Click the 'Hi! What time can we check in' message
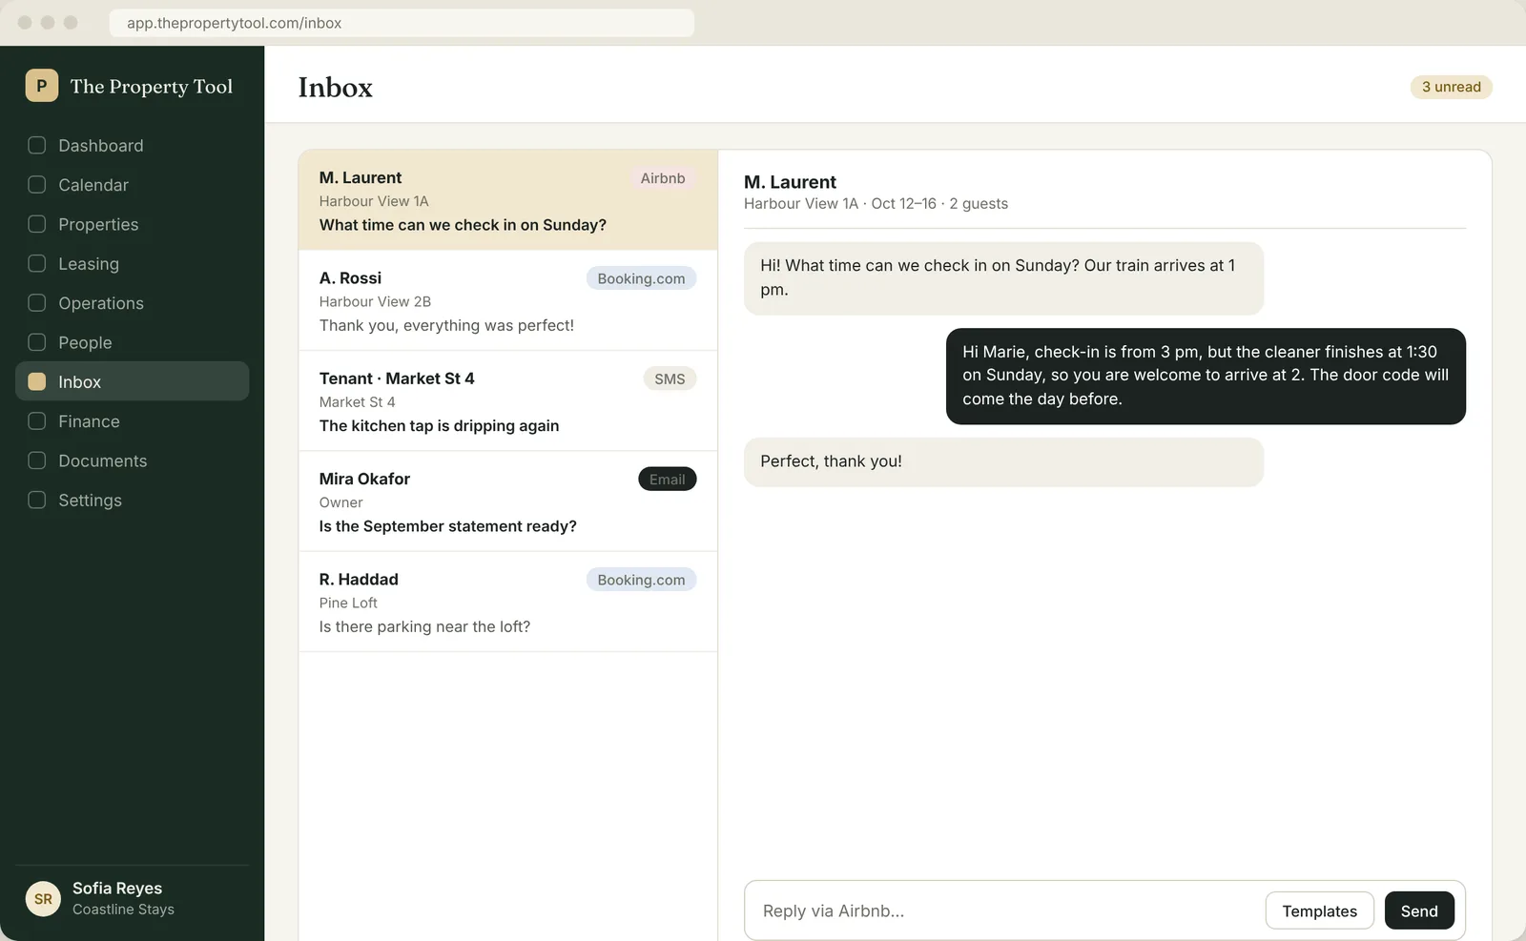 1003,277
